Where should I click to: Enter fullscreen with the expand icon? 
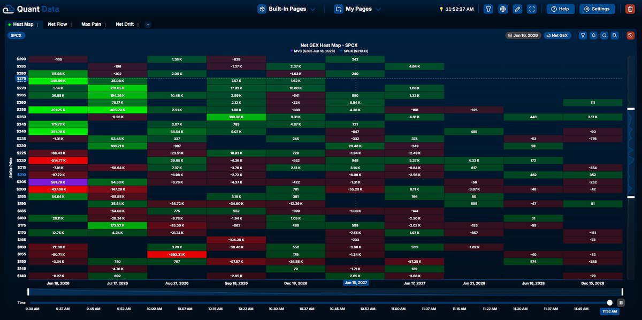[532, 9]
